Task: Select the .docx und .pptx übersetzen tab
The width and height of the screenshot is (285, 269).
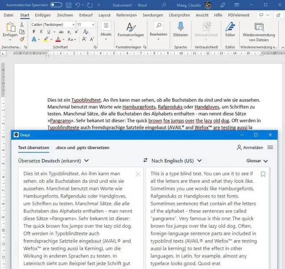Action: [82, 148]
